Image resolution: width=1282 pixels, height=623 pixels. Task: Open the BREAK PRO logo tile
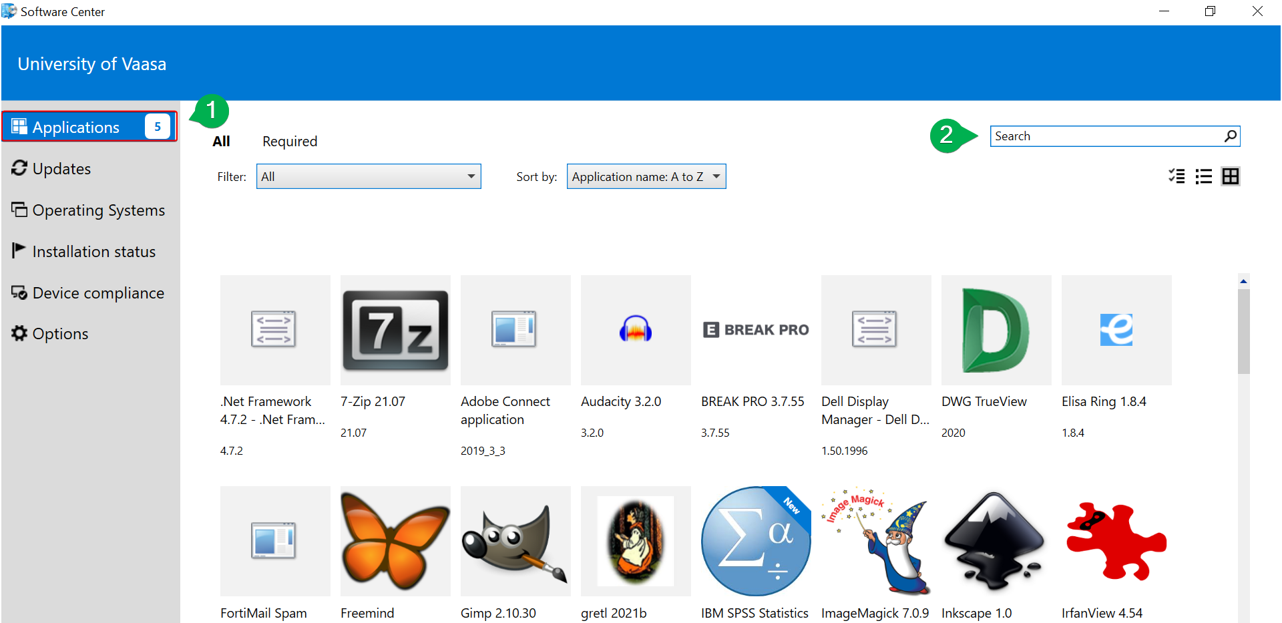(x=756, y=330)
